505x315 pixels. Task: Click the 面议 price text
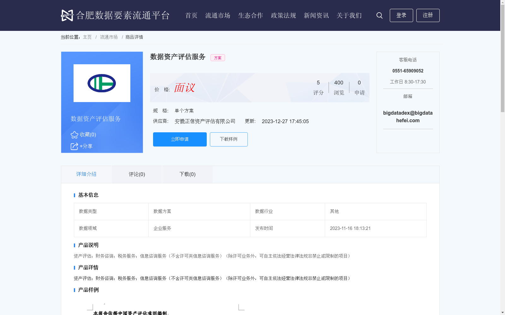[185, 88]
